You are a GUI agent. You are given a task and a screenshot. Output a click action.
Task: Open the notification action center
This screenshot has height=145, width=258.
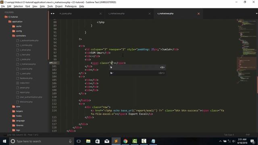(253, 141)
